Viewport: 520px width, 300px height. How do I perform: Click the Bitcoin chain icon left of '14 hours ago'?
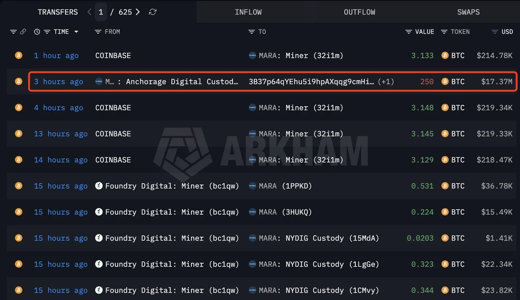[19, 160]
